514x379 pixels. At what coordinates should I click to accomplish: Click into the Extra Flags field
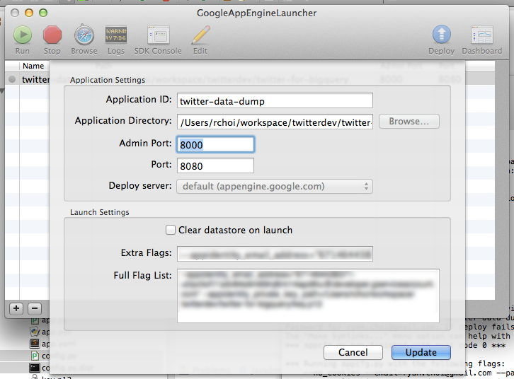[x=275, y=254]
